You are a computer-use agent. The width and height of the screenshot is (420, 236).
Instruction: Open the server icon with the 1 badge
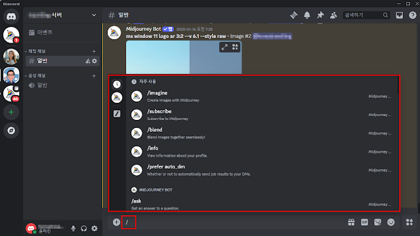click(x=11, y=35)
